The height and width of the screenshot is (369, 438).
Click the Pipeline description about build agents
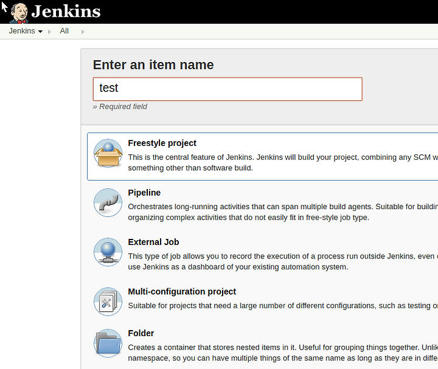tap(283, 212)
